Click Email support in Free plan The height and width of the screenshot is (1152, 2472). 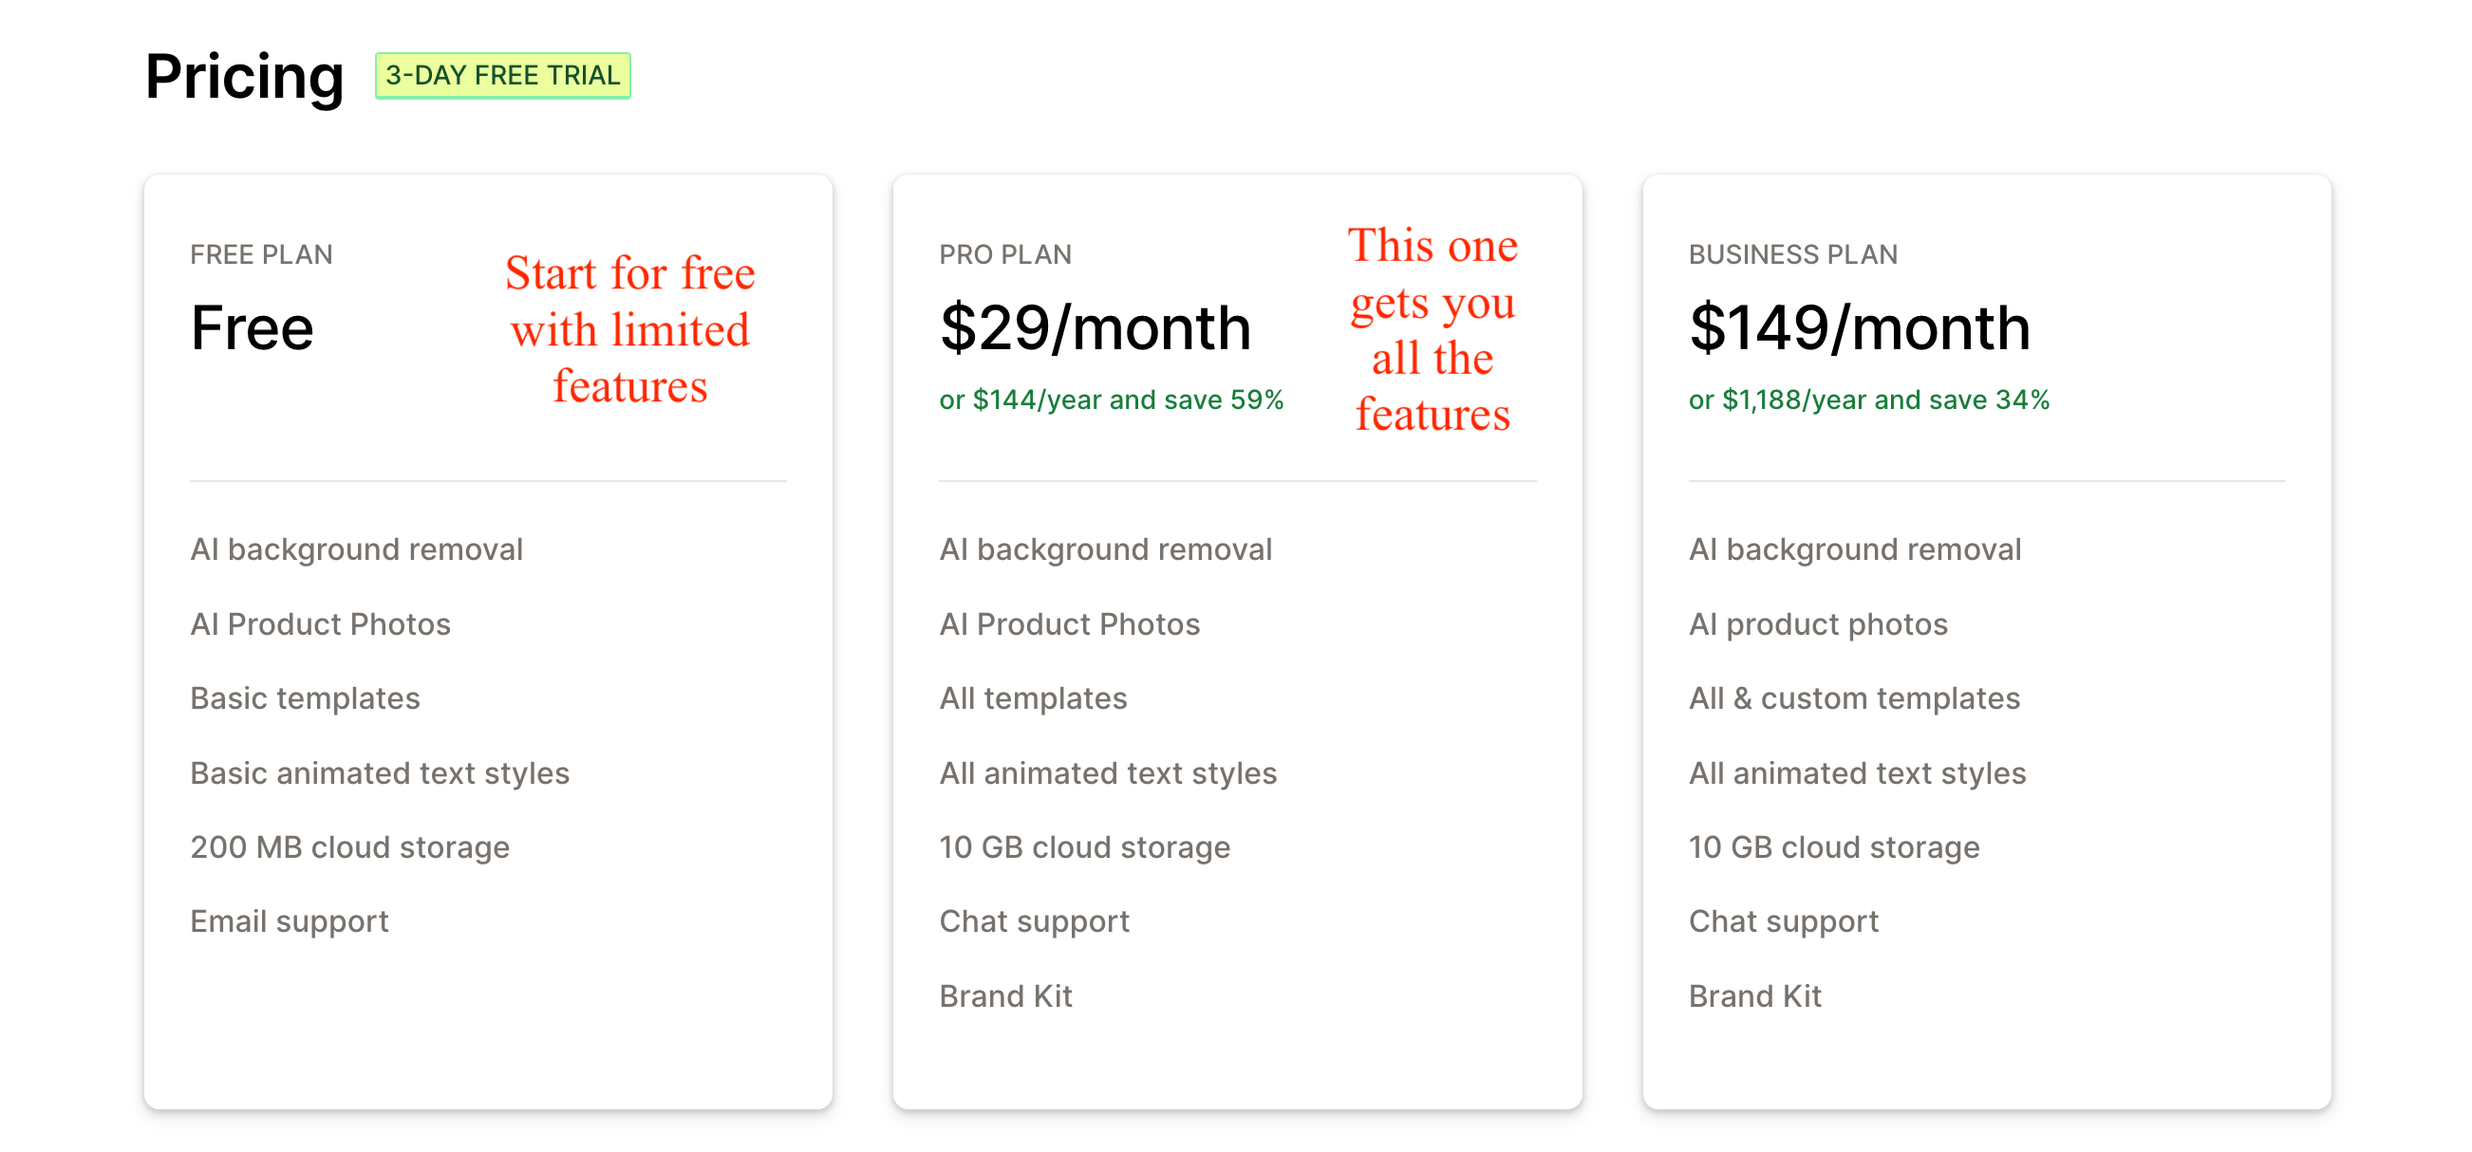point(289,921)
